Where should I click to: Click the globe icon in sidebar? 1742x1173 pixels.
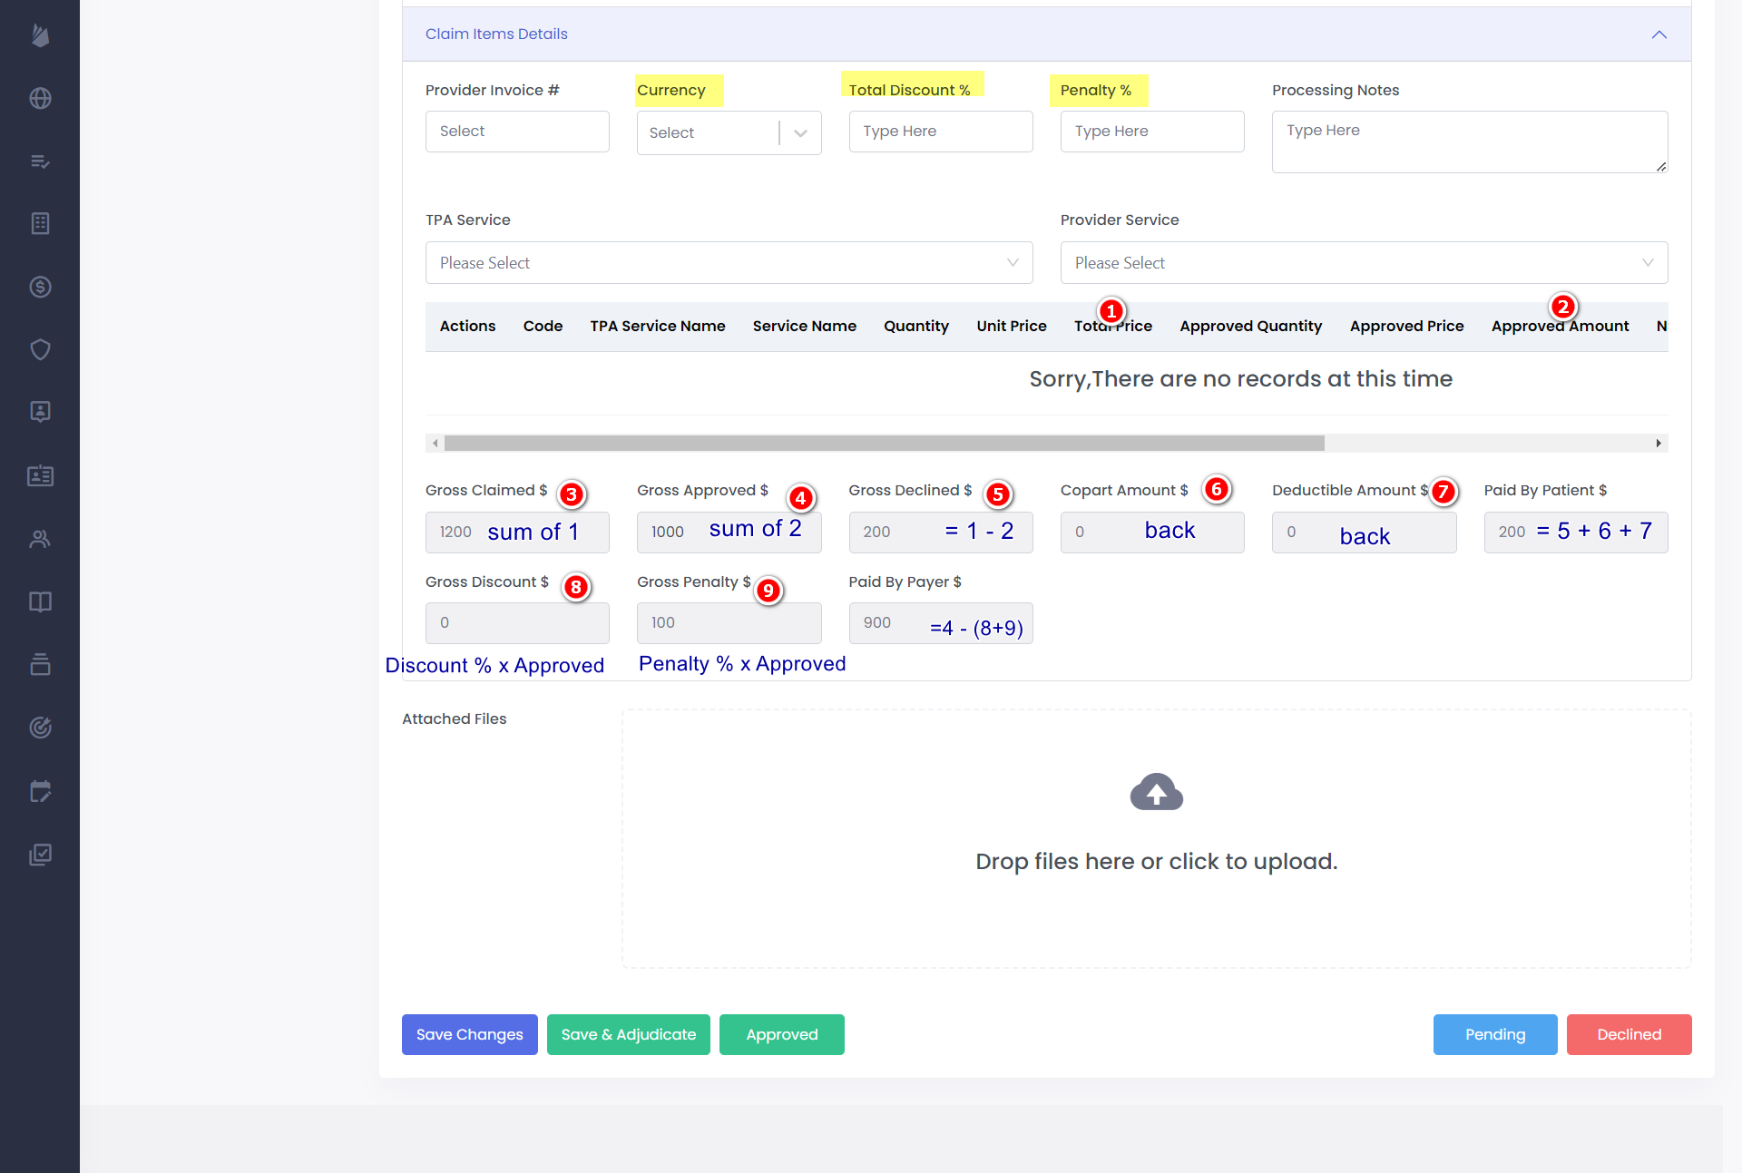tap(40, 98)
